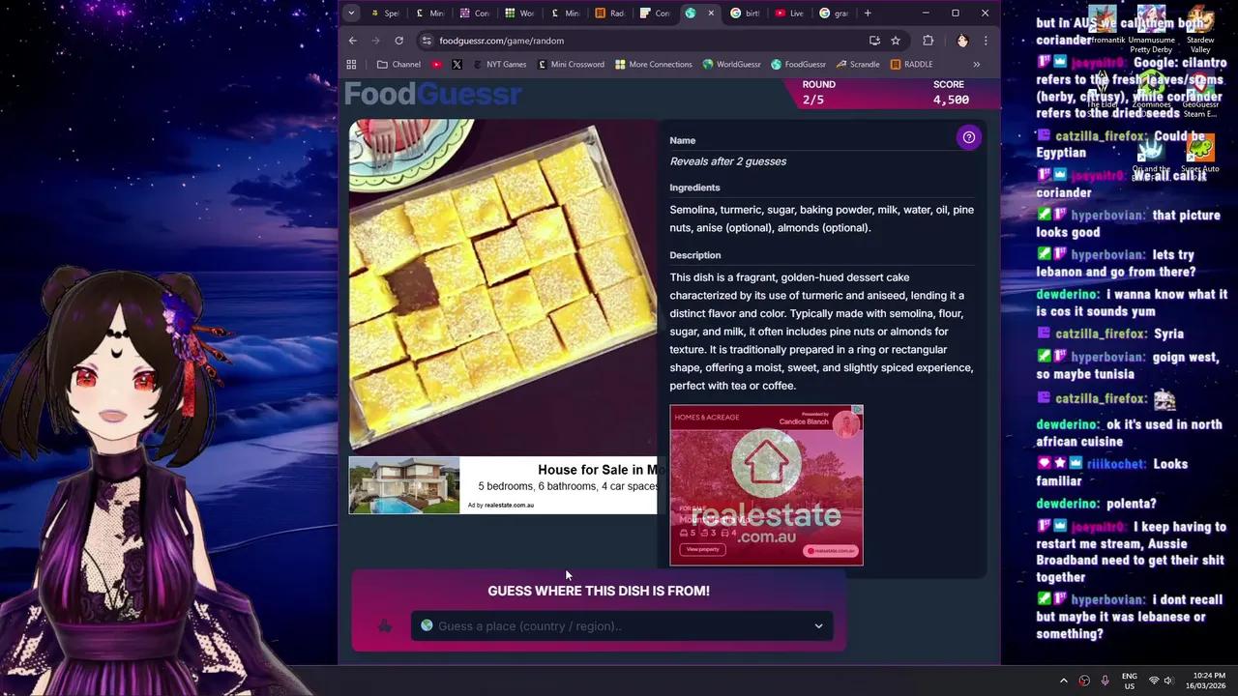Image resolution: width=1238 pixels, height=696 pixels.
Task: Switch to the Google 'grai' tab
Action: pyautogui.click(x=834, y=13)
